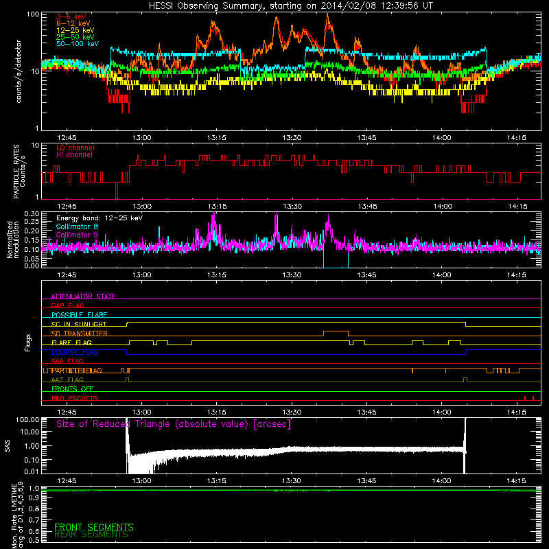
Task: Click the 0.05 tick on modulation plot
Action: pos(31,259)
